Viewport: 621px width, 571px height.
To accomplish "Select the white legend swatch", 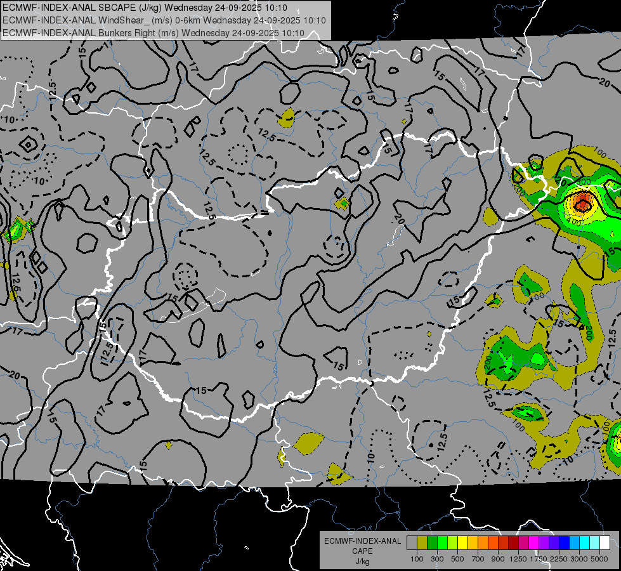I will pos(605,543).
